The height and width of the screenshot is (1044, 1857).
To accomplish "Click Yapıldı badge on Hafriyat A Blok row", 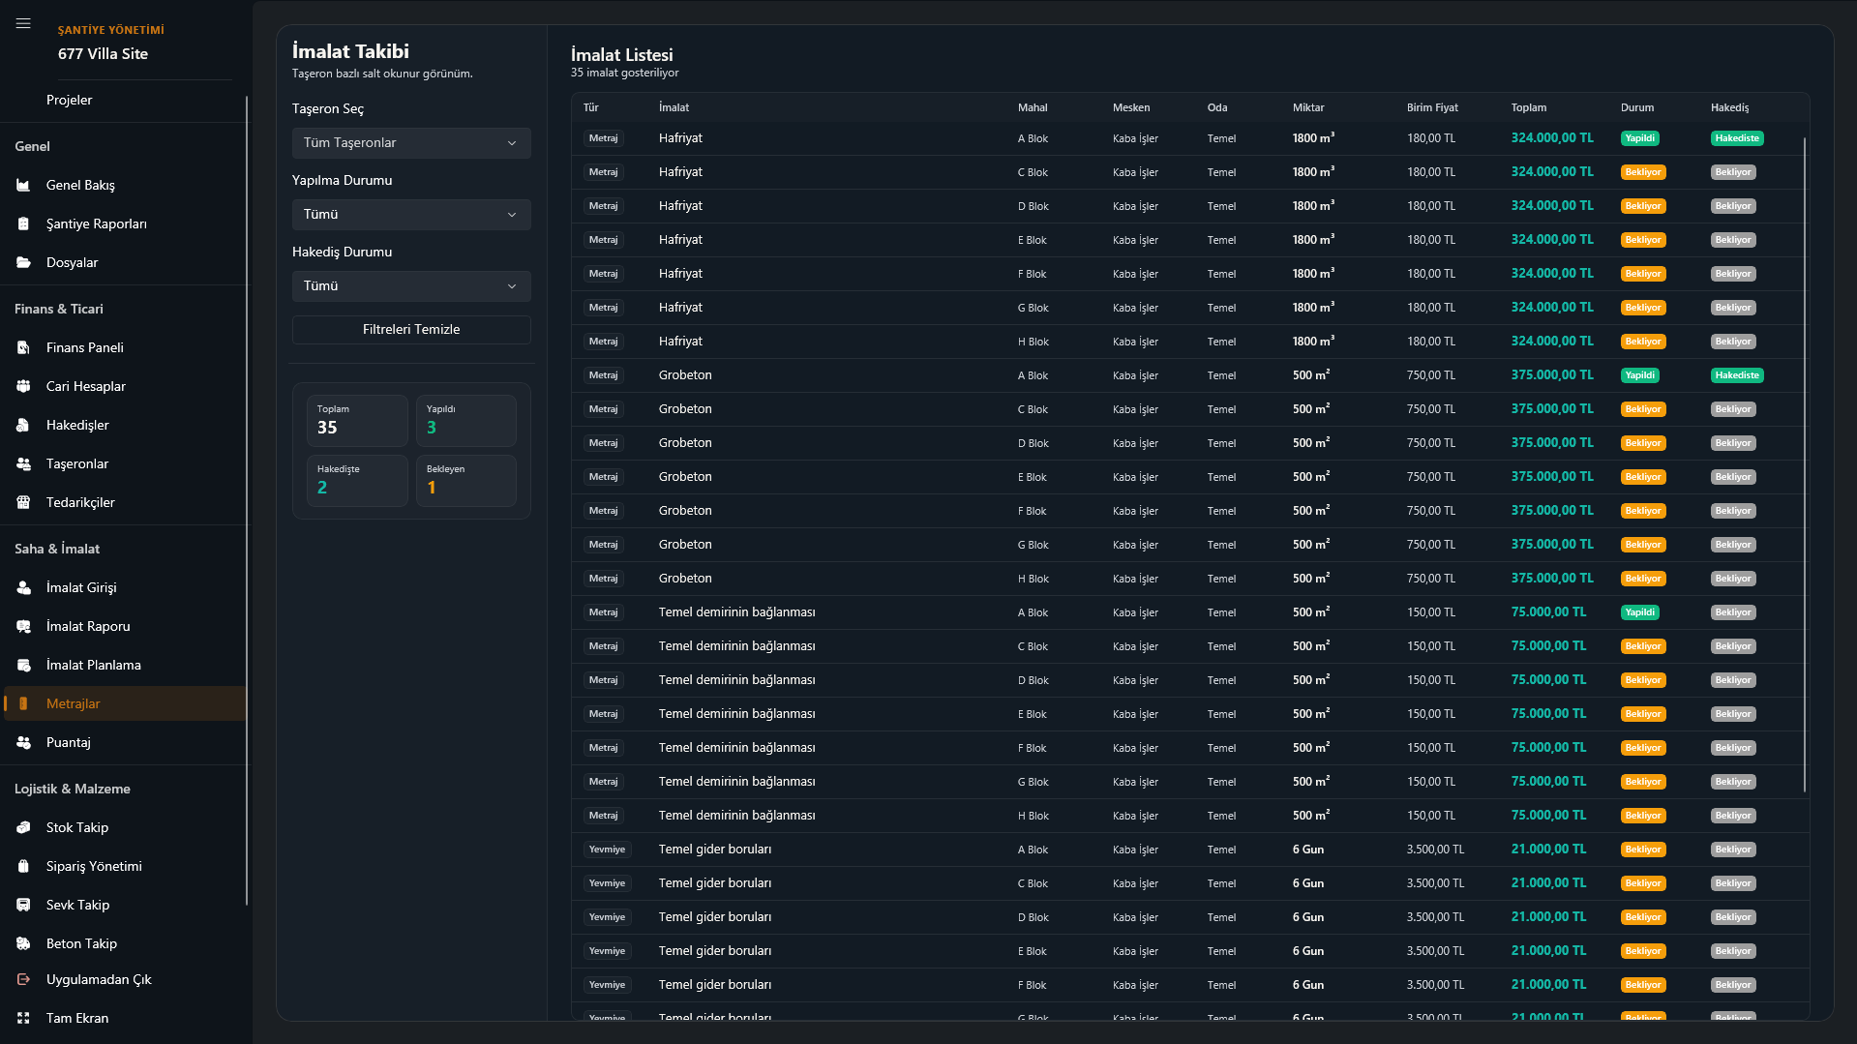I will 1640,138.
